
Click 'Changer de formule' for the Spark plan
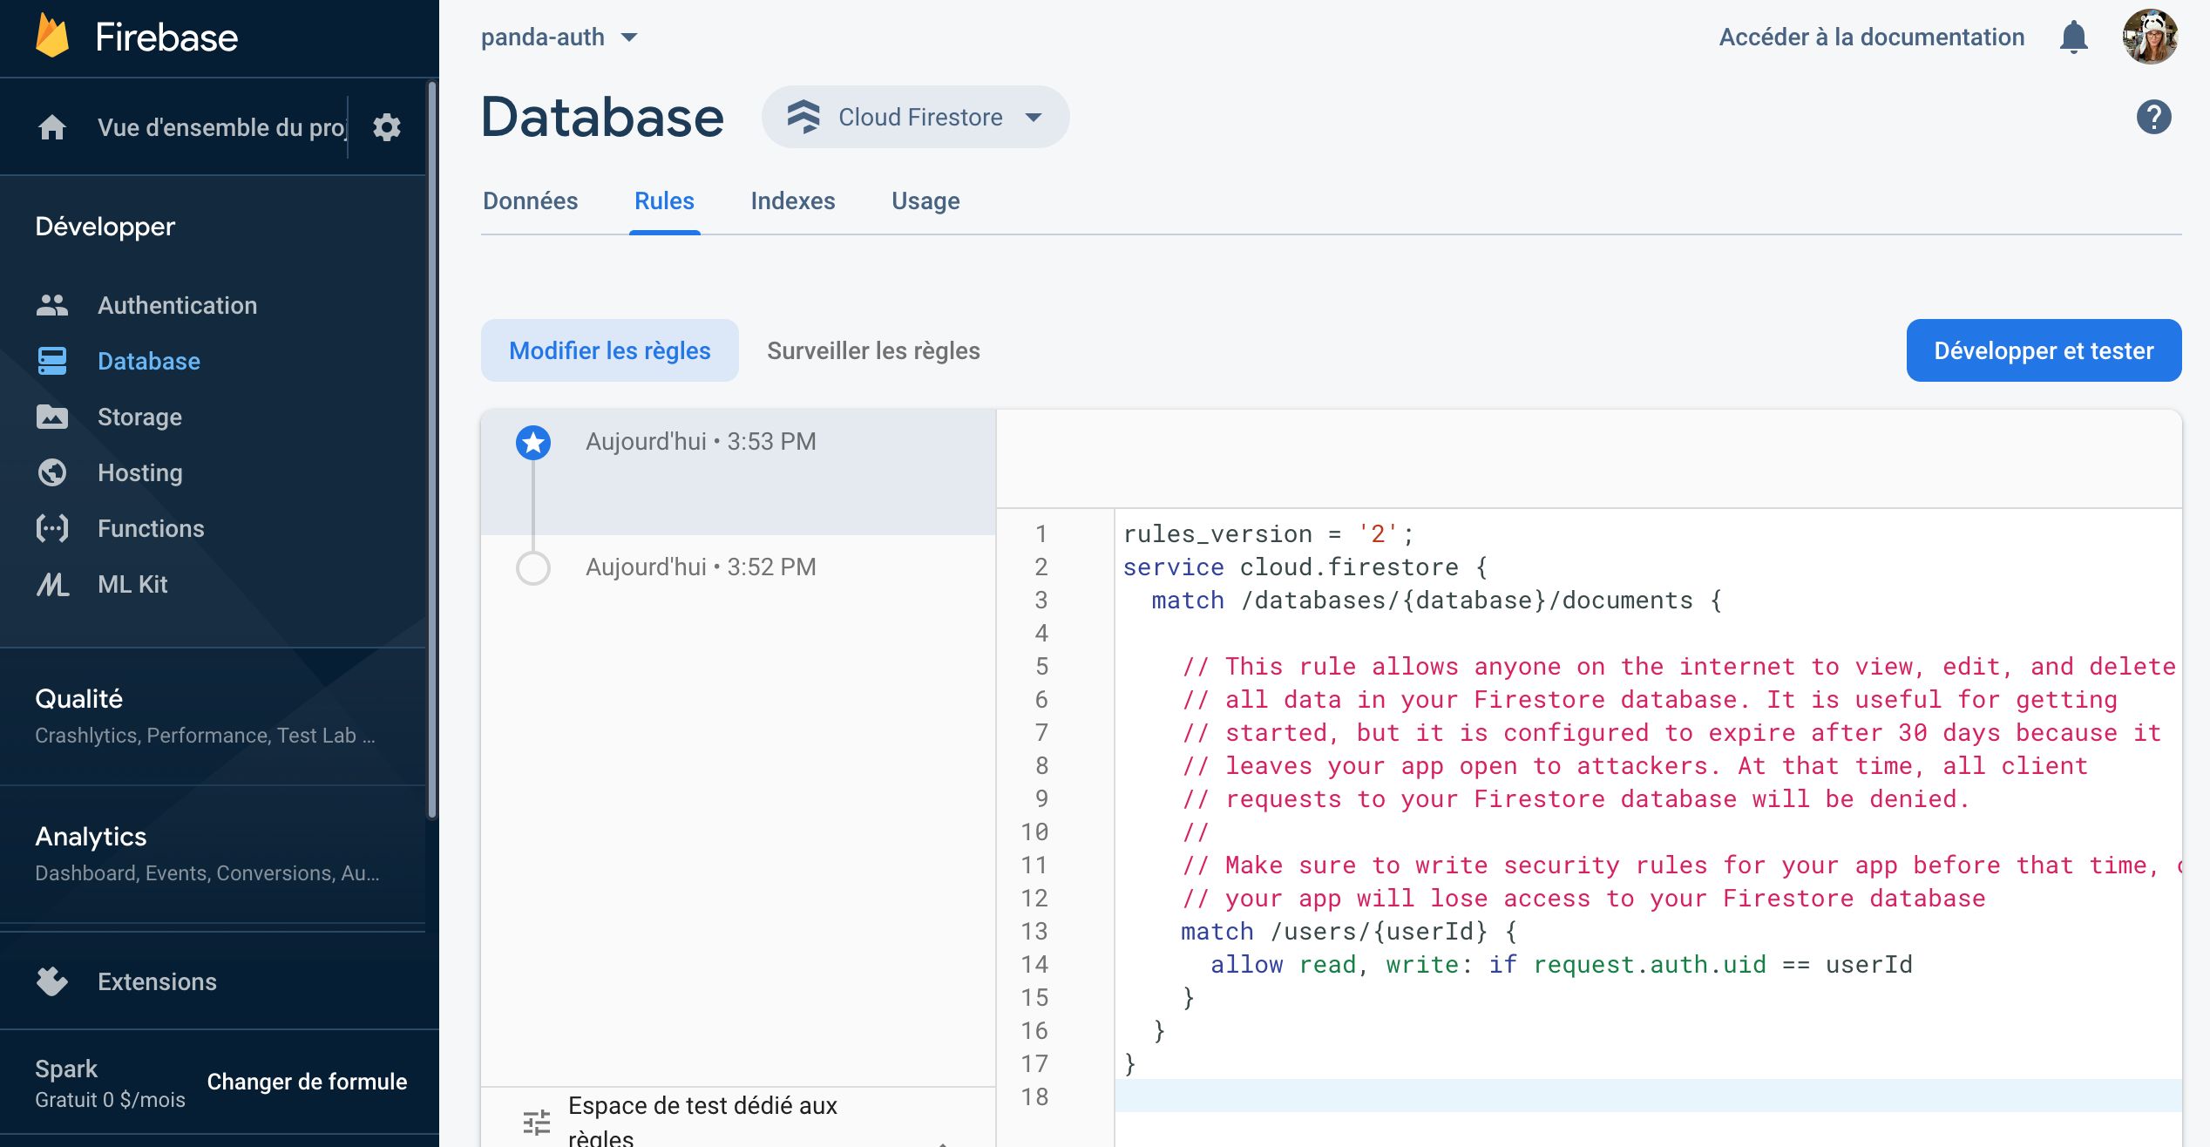[x=307, y=1082]
